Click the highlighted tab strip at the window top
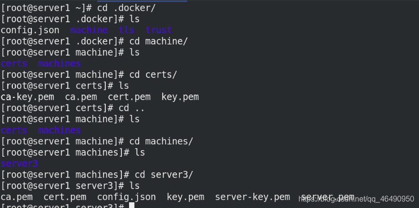This screenshot has height=208, width=419. tap(142, 1)
